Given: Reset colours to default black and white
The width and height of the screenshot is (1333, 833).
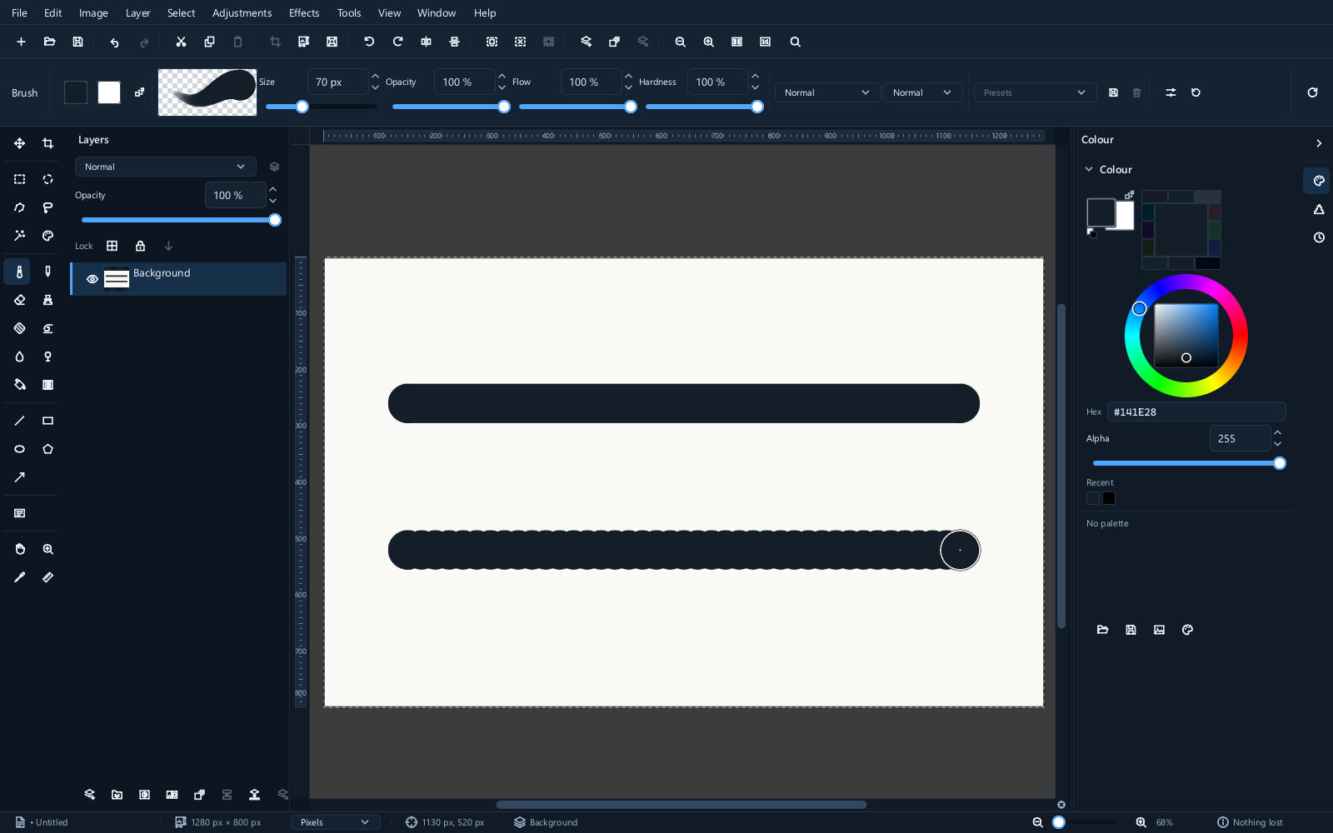Looking at the screenshot, I should point(1091,233).
